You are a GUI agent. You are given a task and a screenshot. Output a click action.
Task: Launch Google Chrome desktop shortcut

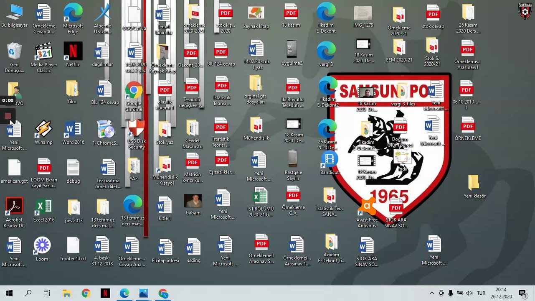(134, 97)
